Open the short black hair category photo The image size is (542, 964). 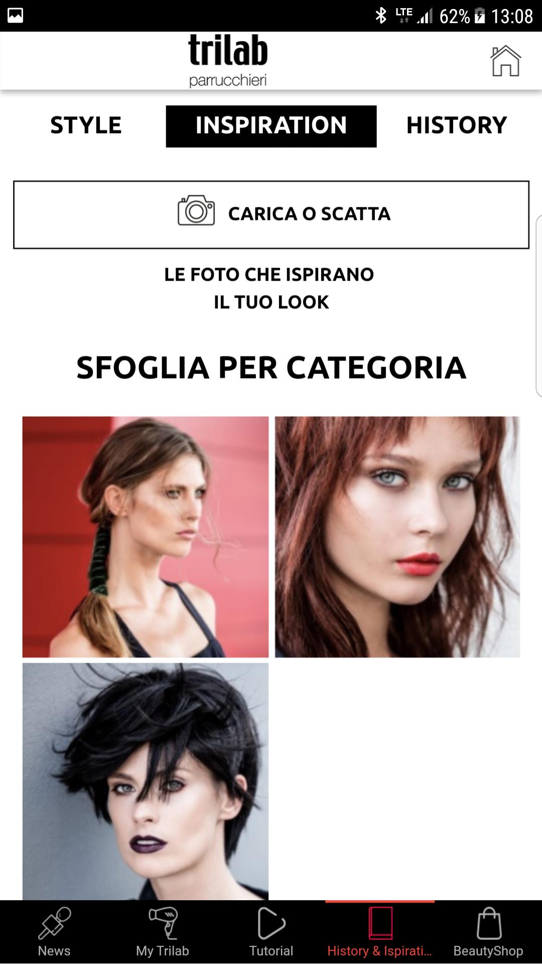click(x=146, y=781)
